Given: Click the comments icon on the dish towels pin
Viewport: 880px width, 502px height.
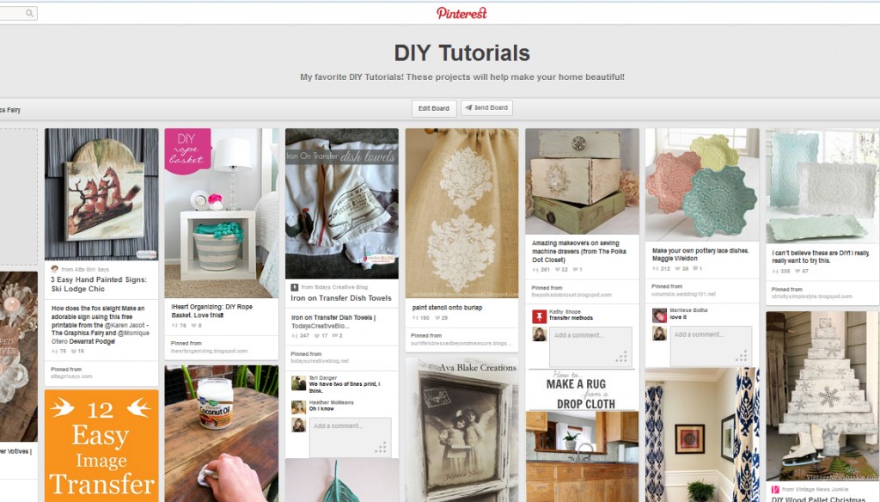Looking at the screenshot, I should (x=334, y=336).
